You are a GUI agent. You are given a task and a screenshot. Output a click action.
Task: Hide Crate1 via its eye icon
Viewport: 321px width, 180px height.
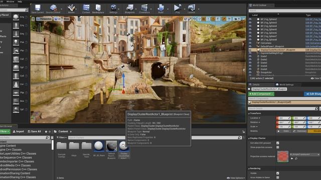(x=250, y=56)
